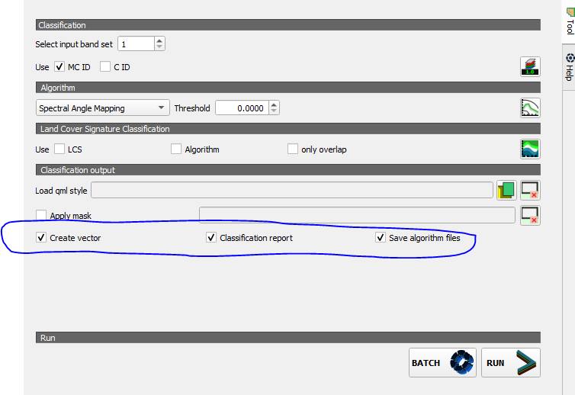Image resolution: width=575 pixels, height=395 pixels.
Task: Click the Classification output section header
Action: 287,170
